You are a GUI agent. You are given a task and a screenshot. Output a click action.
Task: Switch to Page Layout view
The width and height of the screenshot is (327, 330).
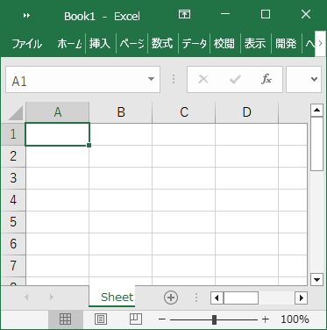coord(101,319)
